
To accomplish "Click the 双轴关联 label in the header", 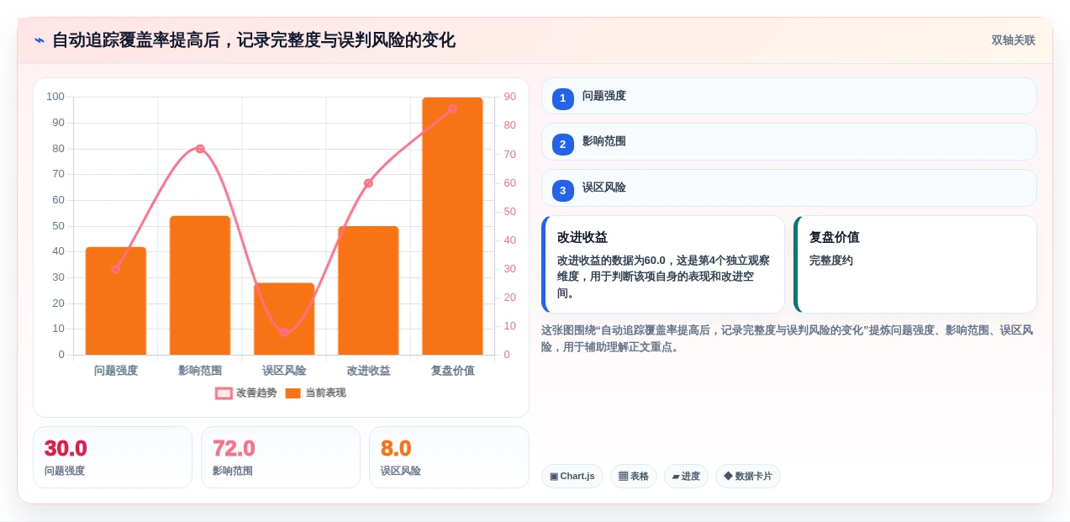I will [x=1013, y=40].
